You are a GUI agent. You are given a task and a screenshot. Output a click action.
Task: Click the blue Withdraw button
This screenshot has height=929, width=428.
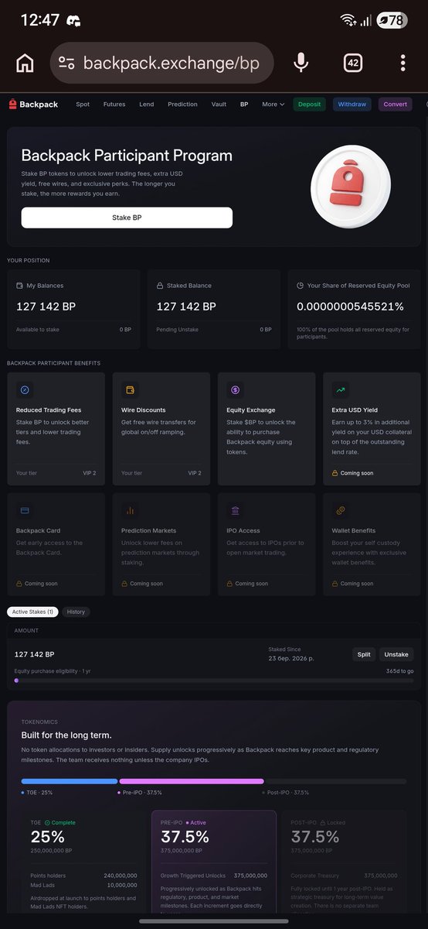352,105
